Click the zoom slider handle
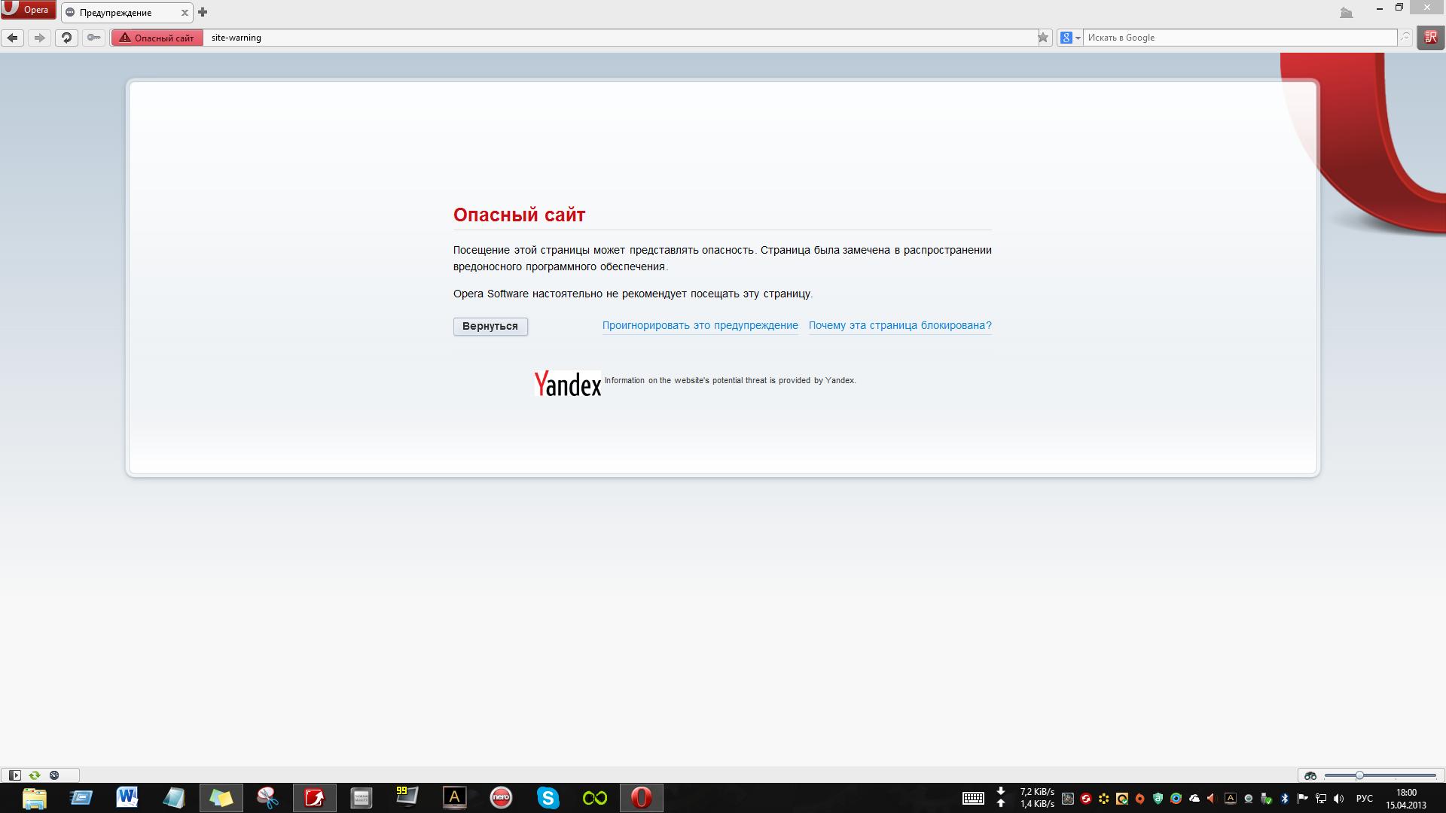Image resolution: width=1446 pixels, height=813 pixels. [1359, 775]
